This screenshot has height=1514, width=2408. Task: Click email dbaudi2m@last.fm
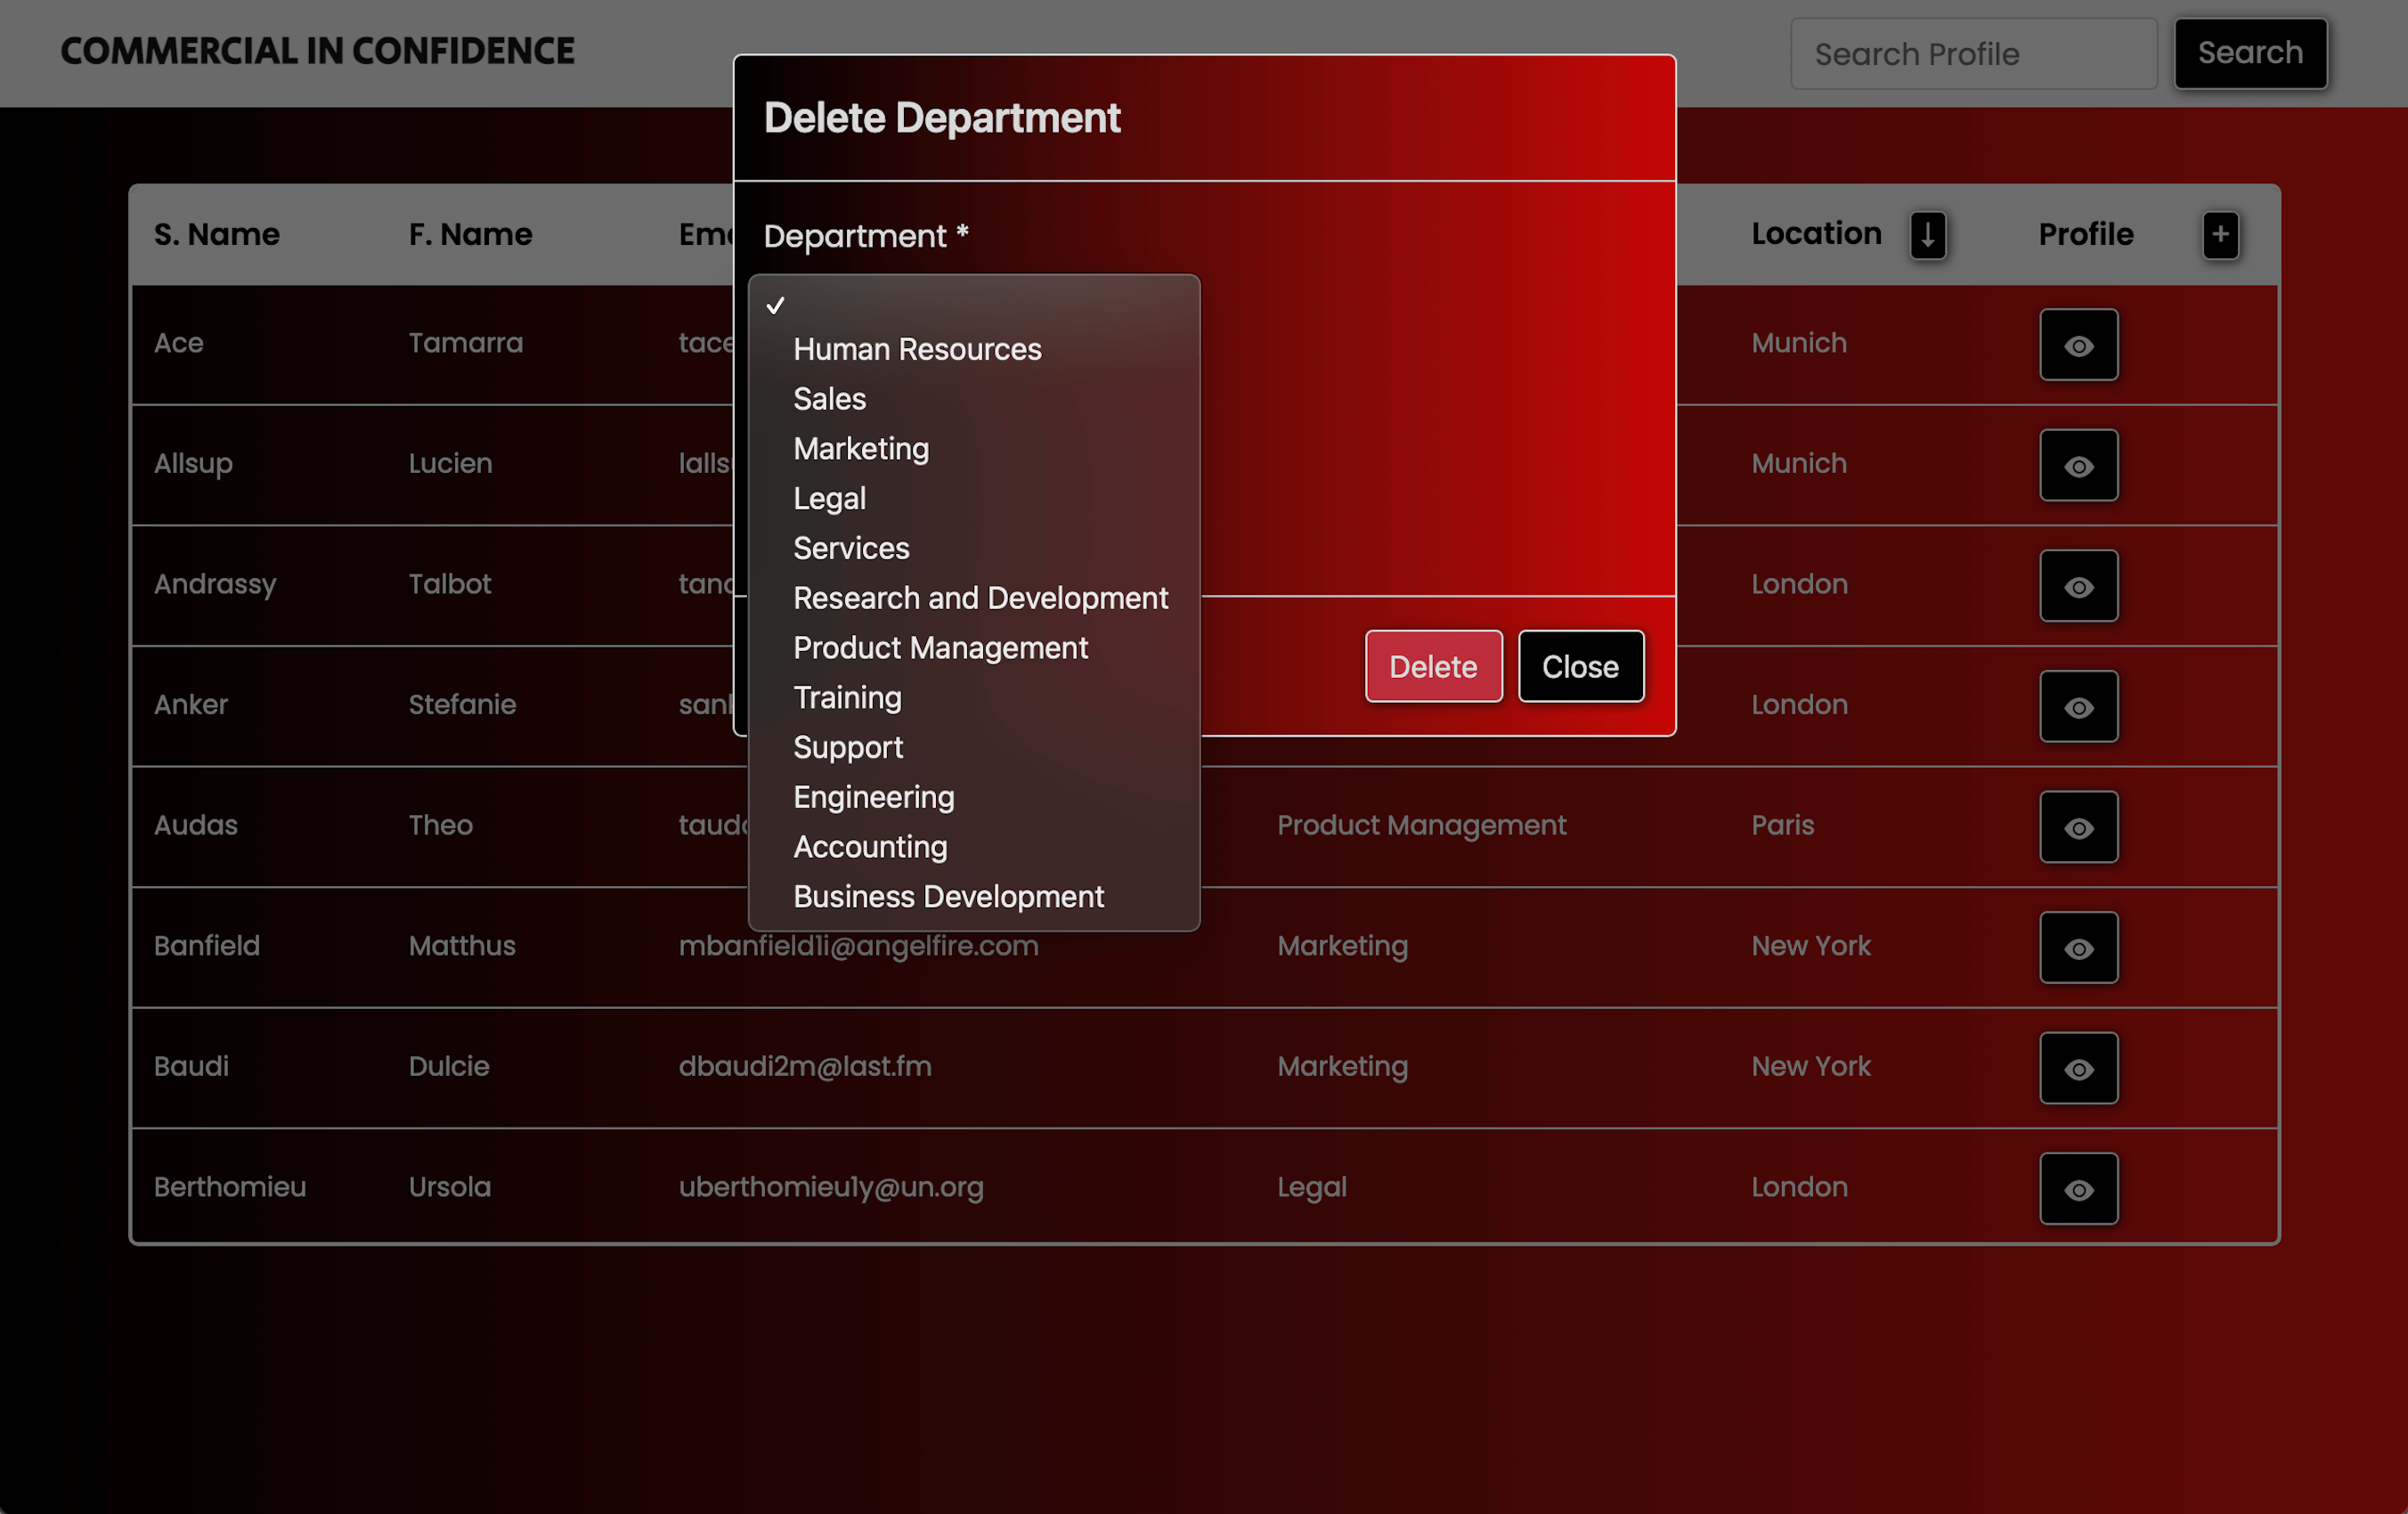pos(805,1066)
